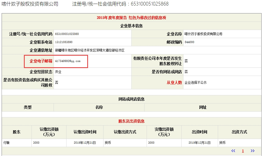Click the 网站或网店信息 section header
The image size is (263, 156).
pyautogui.click(x=131, y=99)
